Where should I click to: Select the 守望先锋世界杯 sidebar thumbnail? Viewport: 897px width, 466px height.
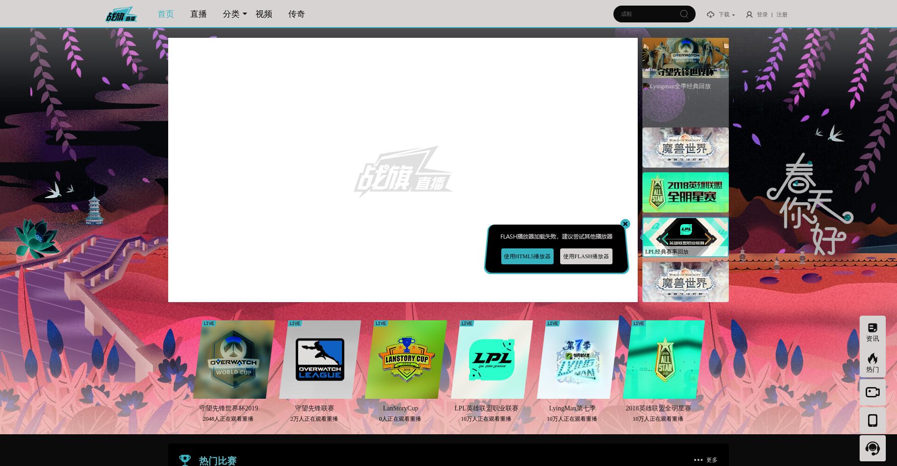[x=685, y=58]
